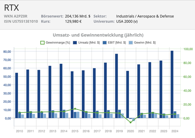Click the RTX company title
Viewport: 195px width, 138px height.
tap(12, 7)
